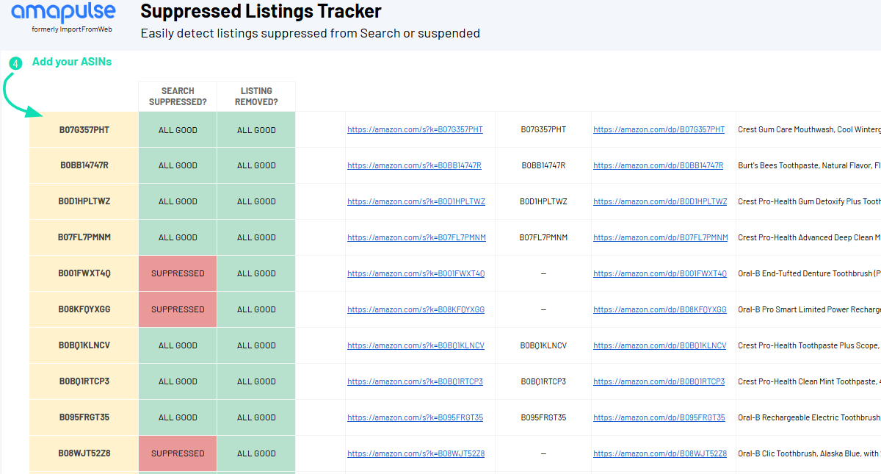Screen dimensions: 881x474
Task: Open product dp link for B08WJT52Z8
Action: click(660, 454)
